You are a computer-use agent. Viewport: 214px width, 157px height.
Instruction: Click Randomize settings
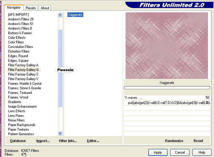click(x=174, y=141)
